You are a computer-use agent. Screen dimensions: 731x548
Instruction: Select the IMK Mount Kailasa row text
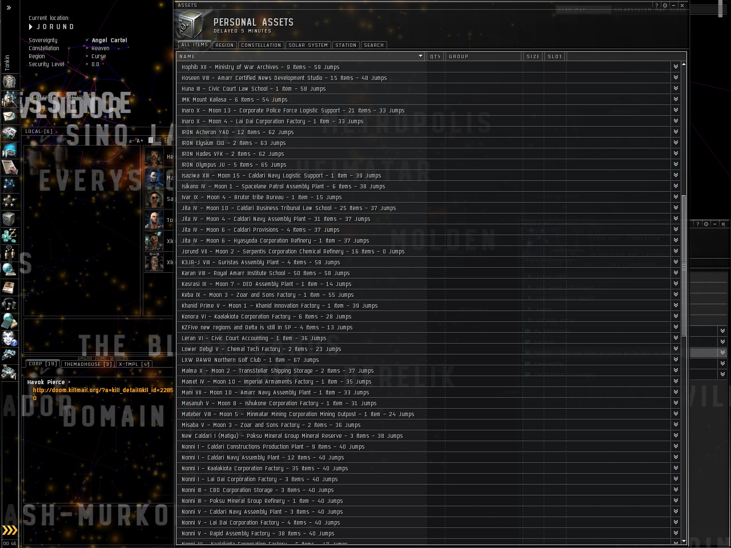(x=234, y=99)
